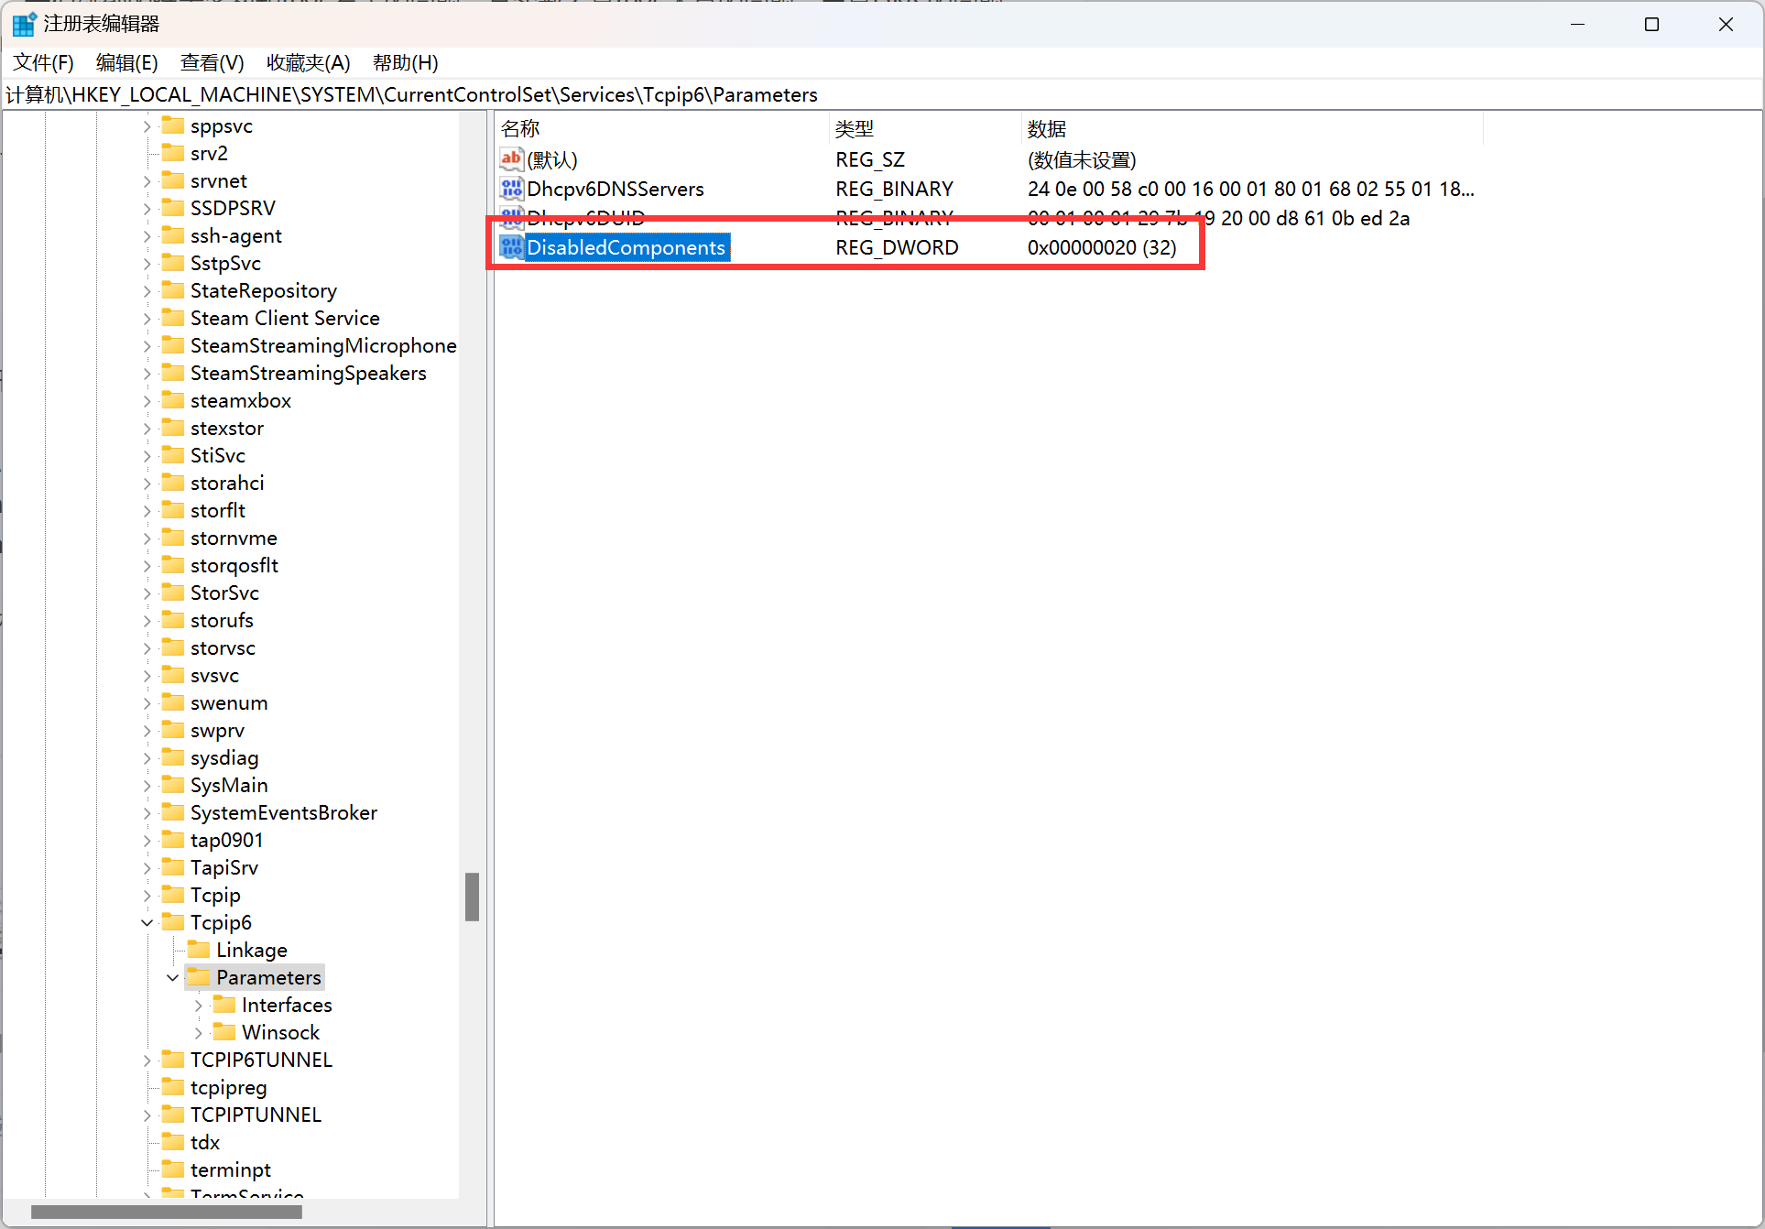Viewport: 1765px width, 1229px height.
Task: Collapse the Parameters tree node
Action: pyautogui.click(x=173, y=977)
